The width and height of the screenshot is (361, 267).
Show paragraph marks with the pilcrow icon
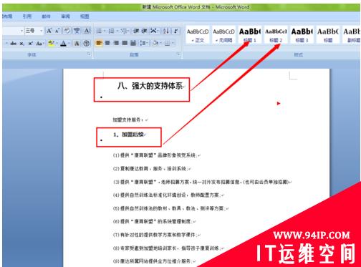click(x=176, y=31)
